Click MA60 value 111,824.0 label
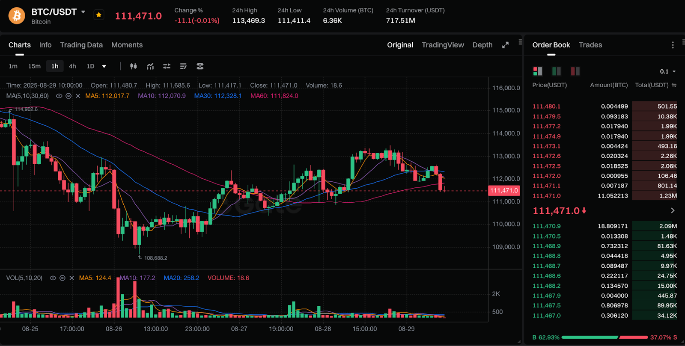 click(x=274, y=96)
